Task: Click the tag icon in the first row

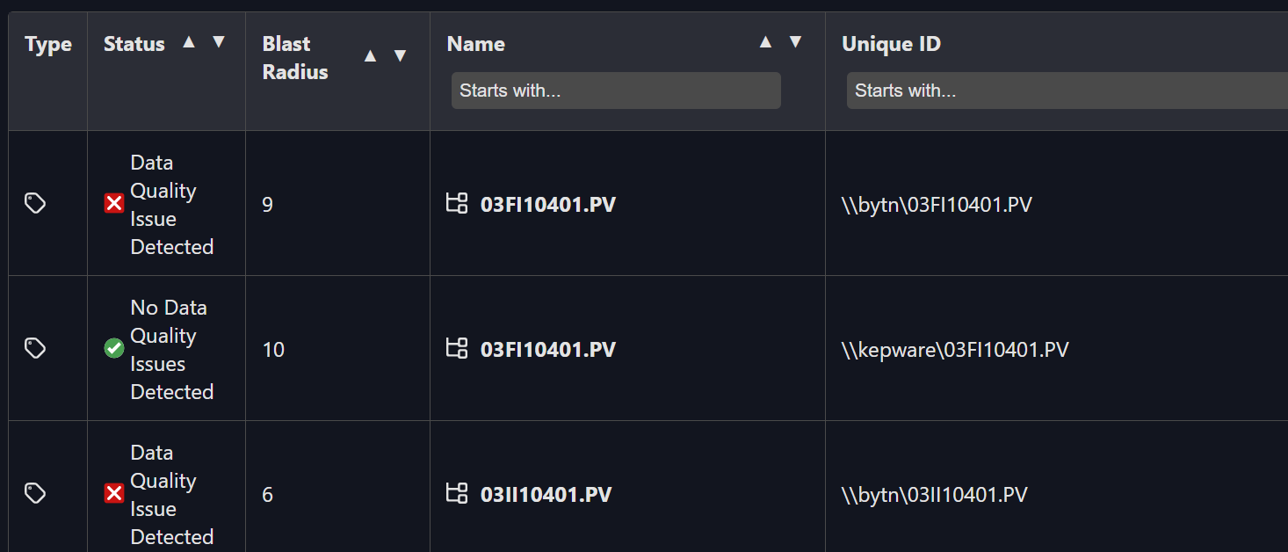Action: [x=35, y=203]
